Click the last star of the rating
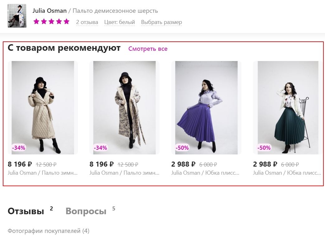 [66, 22]
